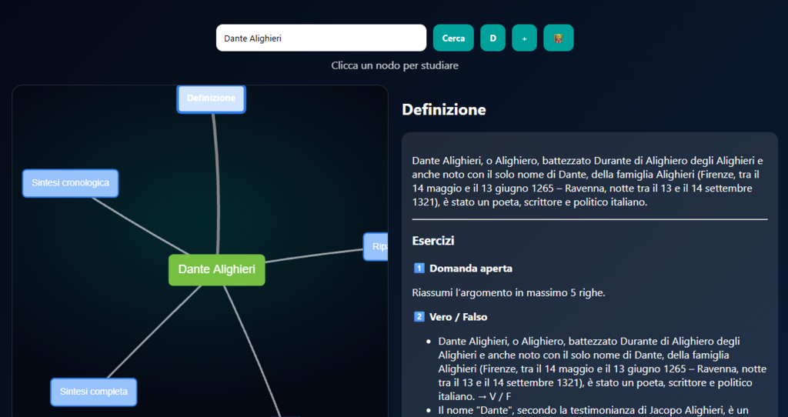788x417 pixels.
Task: Click the Vero / Falso exercise title
Action: tap(458, 316)
